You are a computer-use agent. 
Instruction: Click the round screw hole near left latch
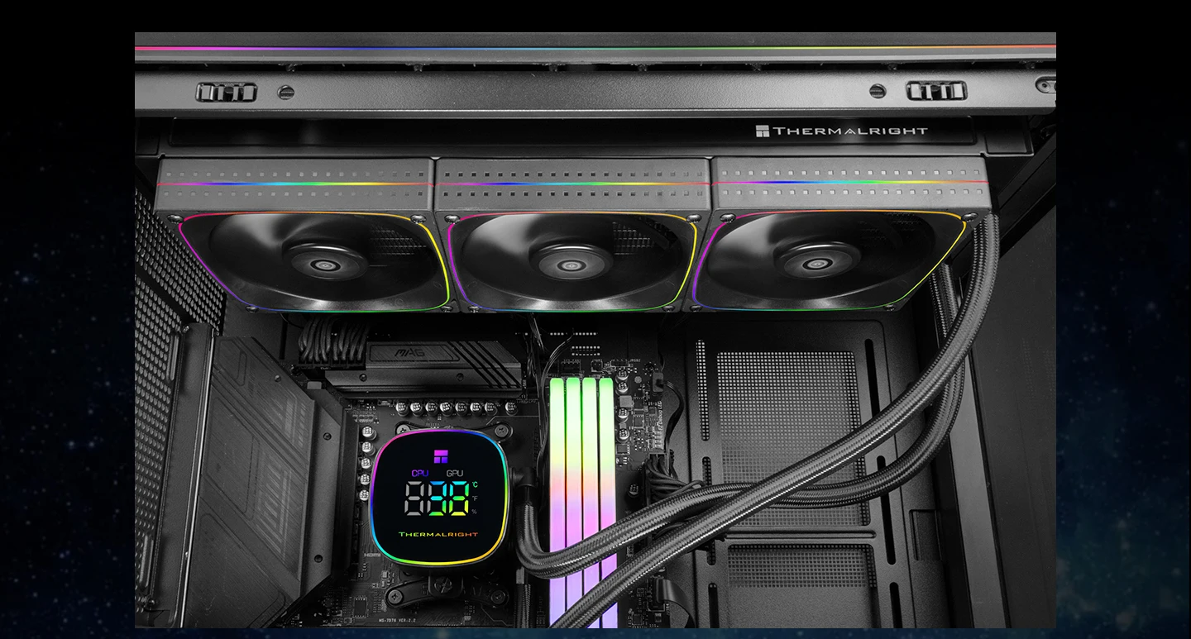pyautogui.click(x=285, y=92)
